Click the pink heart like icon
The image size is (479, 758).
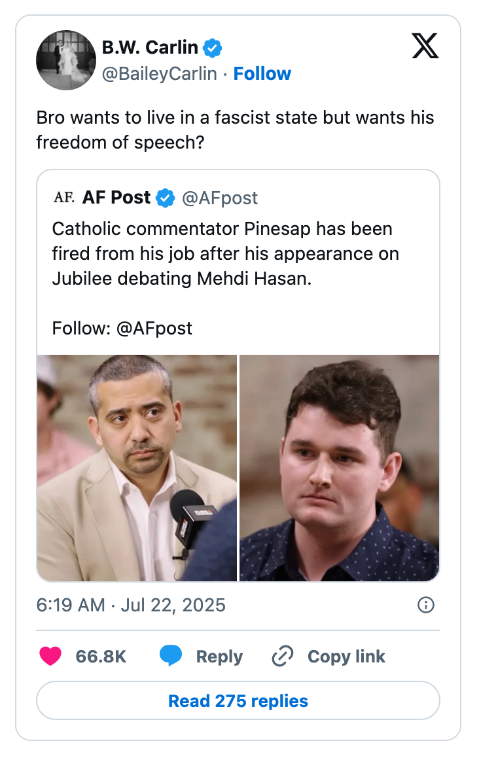(x=51, y=657)
